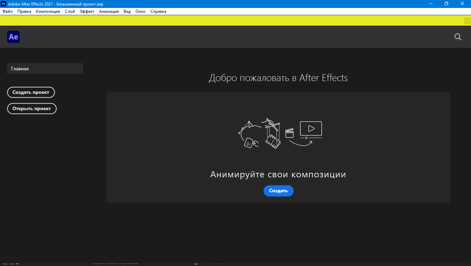Close the After Effects window
The width and height of the screenshot is (471, 266).
point(462,4)
